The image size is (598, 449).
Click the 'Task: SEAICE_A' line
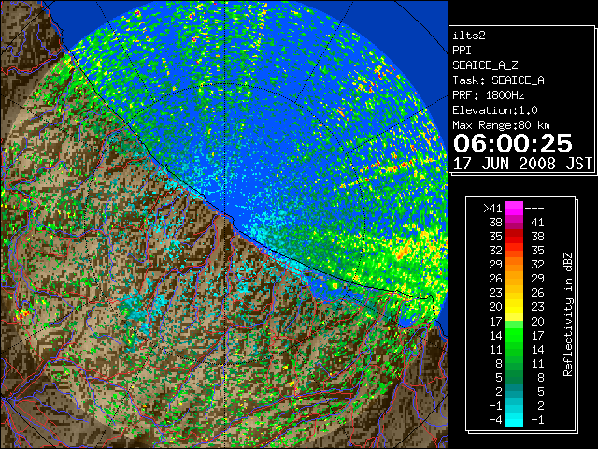[x=498, y=80]
